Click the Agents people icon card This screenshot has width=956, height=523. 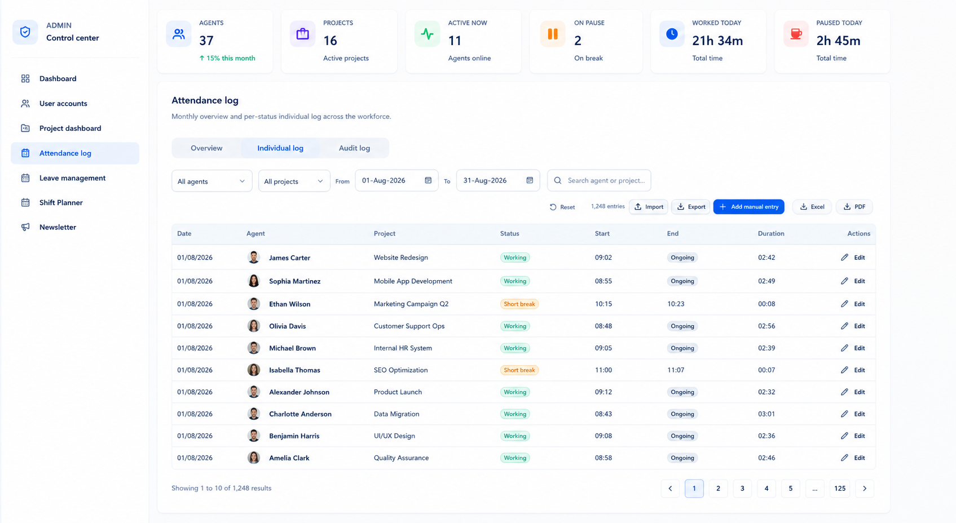[x=178, y=34]
